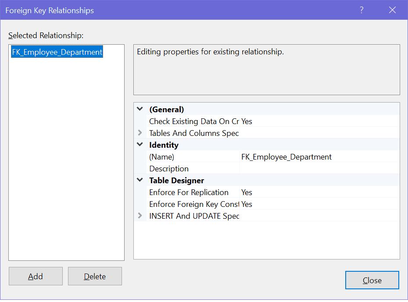Expand the INSERT And UPDATE Specification row
The height and width of the screenshot is (302, 408).
(x=139, y=216)
